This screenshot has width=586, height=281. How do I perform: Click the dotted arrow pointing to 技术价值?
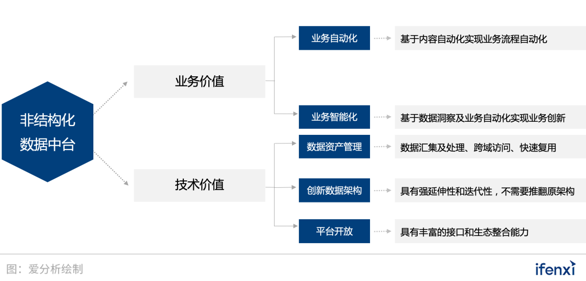click(111, 168)
